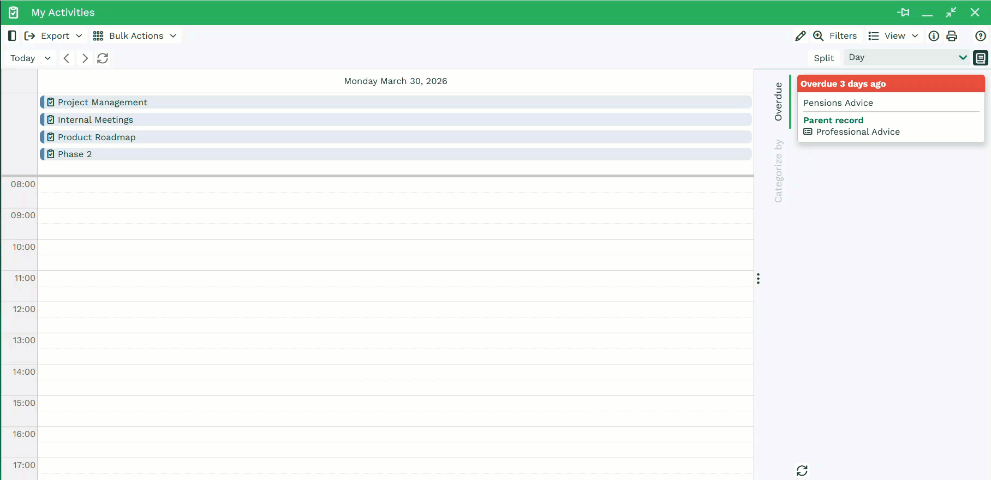The height and width of the screenshot is (480, 991).
Task: Refresh the calendar view
Action: (103, 58)
